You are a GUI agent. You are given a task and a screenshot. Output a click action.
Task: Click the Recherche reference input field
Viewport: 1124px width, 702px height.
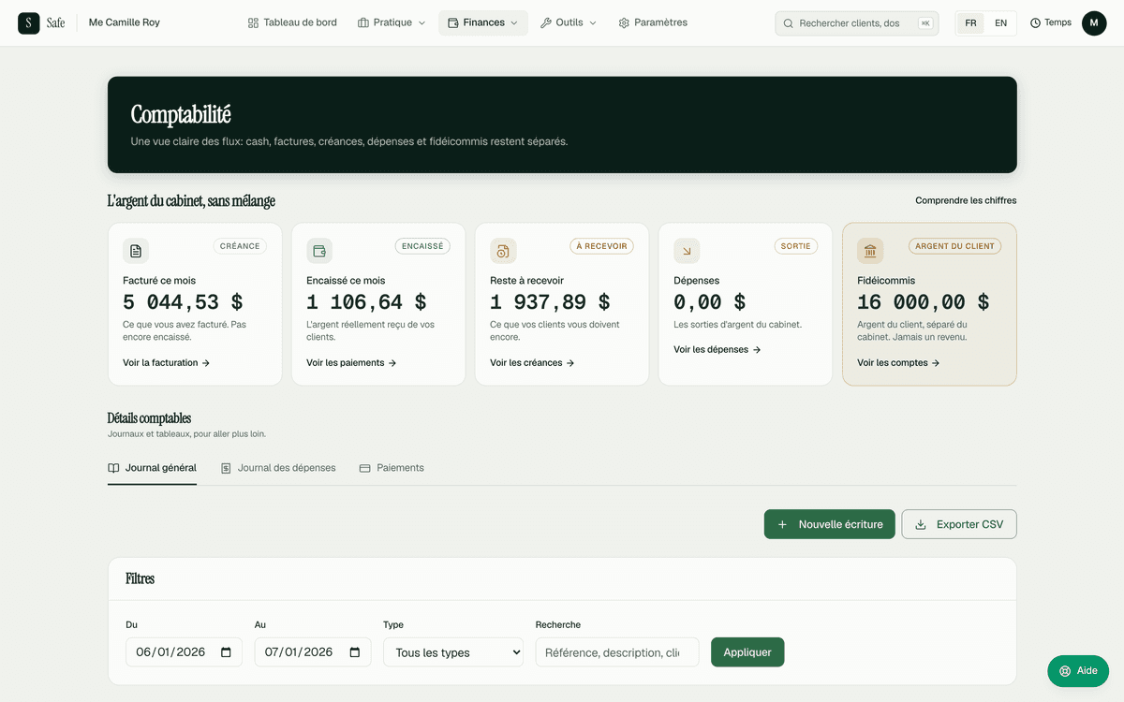(617, 652)
